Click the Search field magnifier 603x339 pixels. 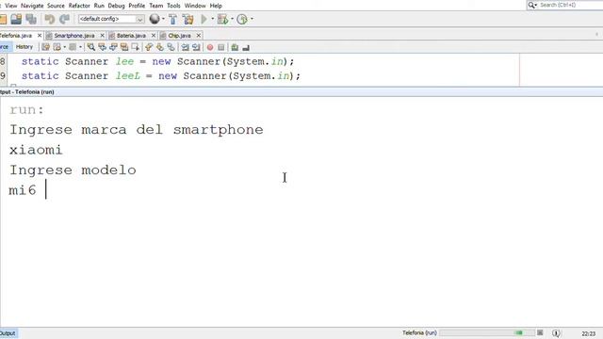pyautogui.click(x=532, y=5)
